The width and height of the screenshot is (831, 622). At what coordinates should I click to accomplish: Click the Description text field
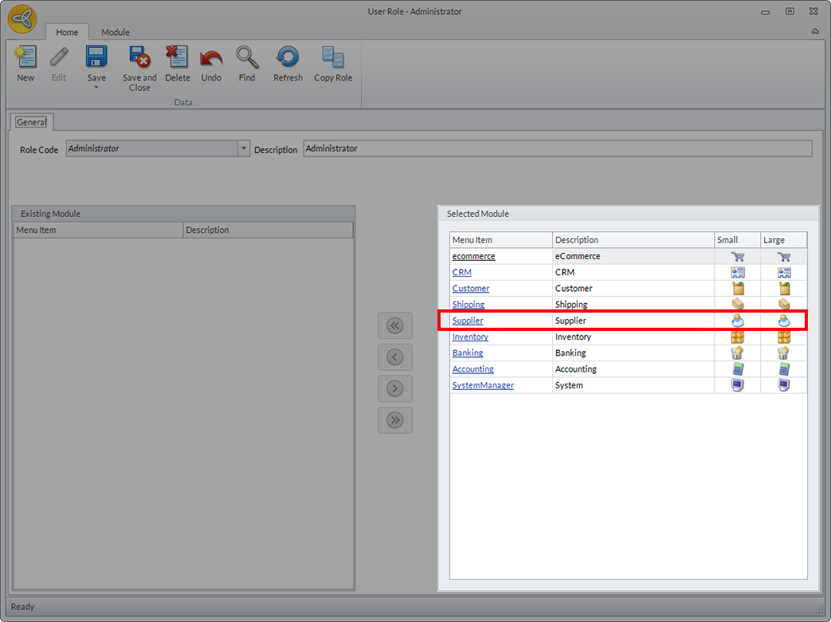click(x=557, y=149)
